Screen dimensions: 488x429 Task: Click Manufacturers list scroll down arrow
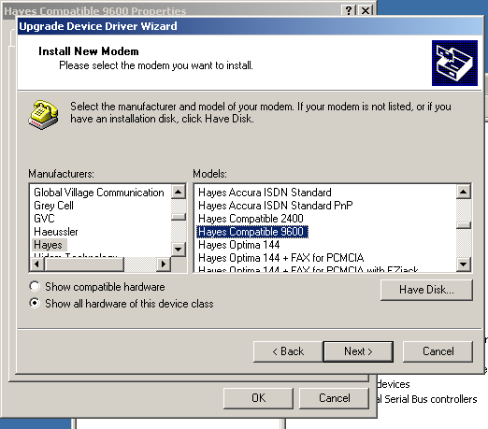click(x=179, y=249)
